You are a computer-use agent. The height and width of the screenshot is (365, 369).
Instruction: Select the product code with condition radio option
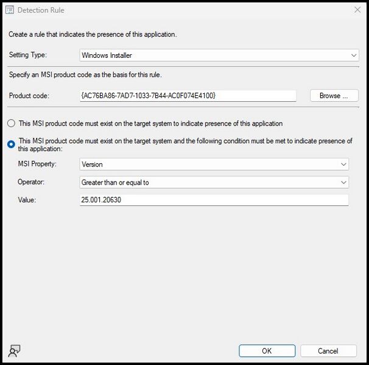click(11, 144)
